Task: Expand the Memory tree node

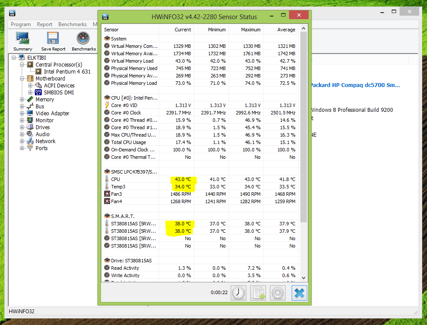Action: (x=22, y=100)
